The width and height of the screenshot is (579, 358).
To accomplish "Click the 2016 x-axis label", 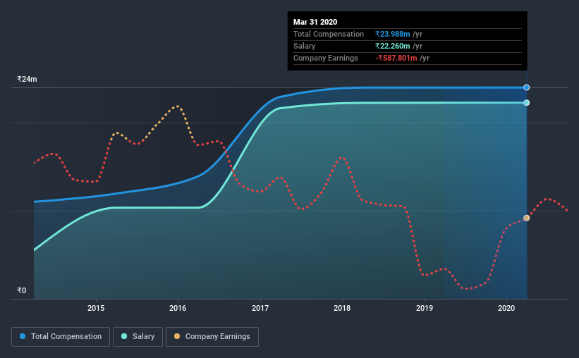I will click(178, 308).
